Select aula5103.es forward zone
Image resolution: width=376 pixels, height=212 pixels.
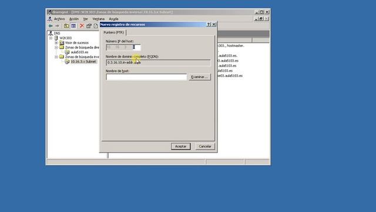[79, 52]
